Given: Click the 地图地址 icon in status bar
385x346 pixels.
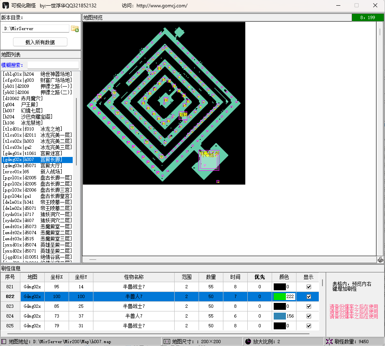Looking at the screenshot, I should coord(4,342).
